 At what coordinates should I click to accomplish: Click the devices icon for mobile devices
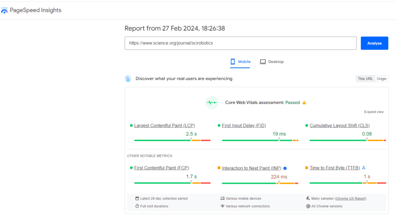point(222,198)
